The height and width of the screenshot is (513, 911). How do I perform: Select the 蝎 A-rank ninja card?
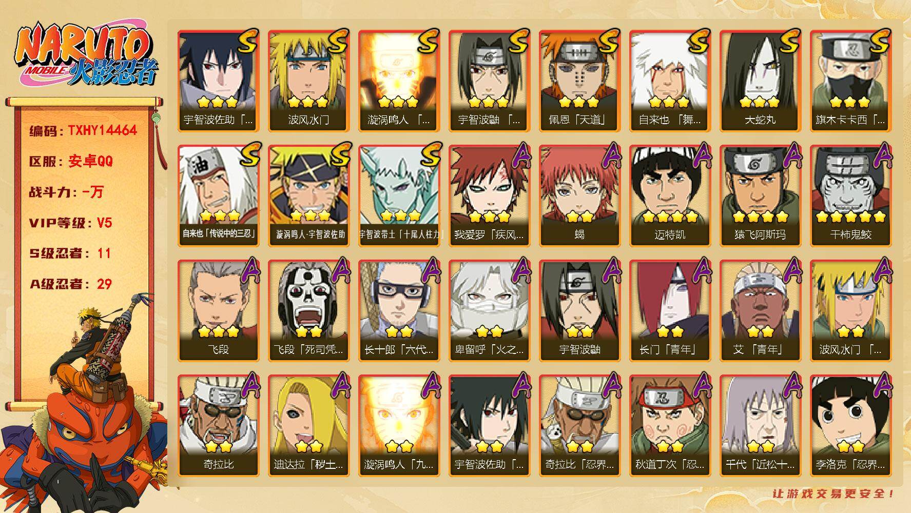579,195
